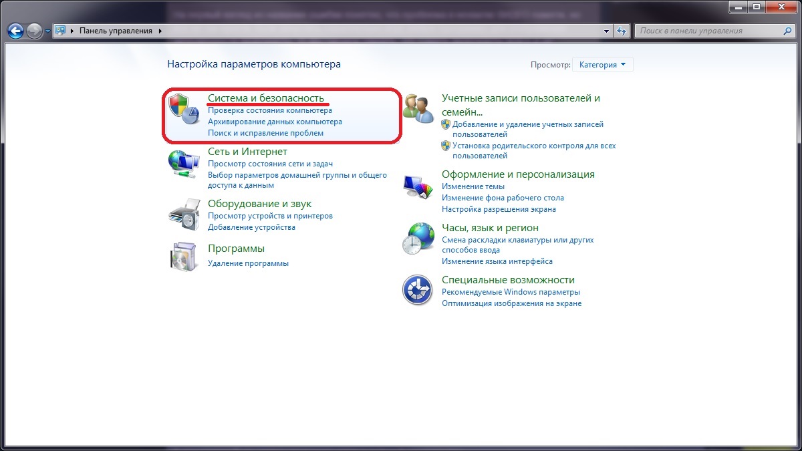Click the Forward navigation arrow button
This screenshot has height=451, width=802.
[35, 31]
